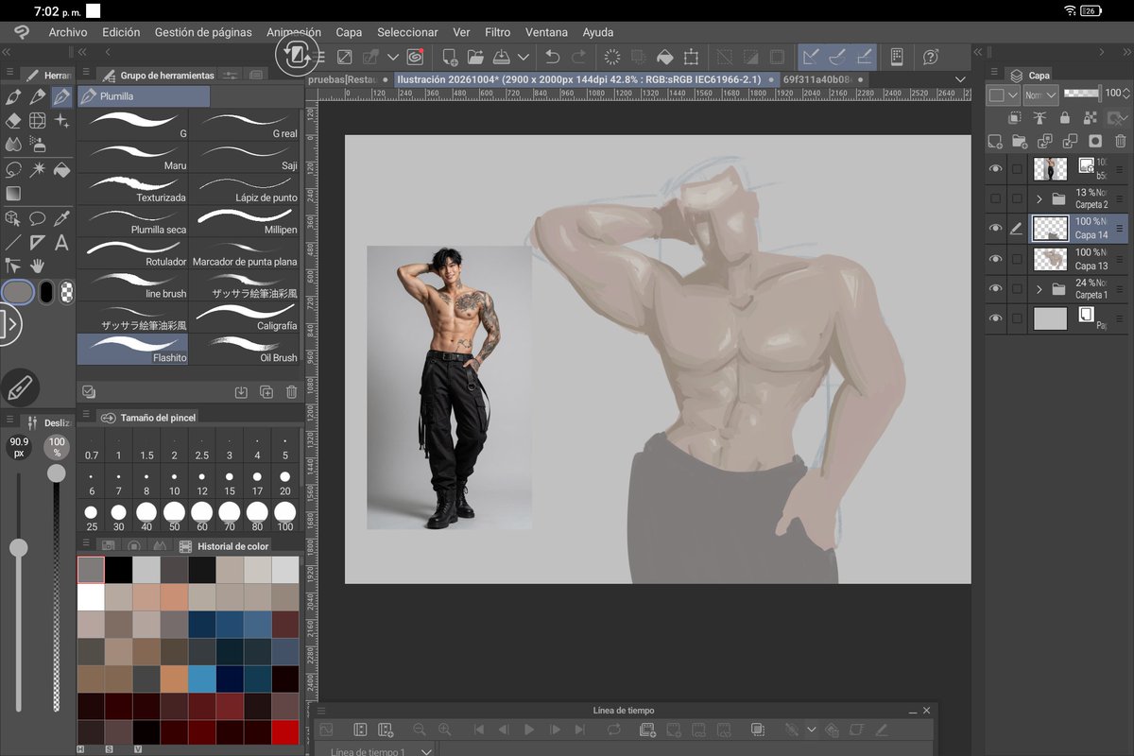Open the Ventana menu
Image resolution: width=1134 pixels, height=756 pixels.
(x=546, y=32)
